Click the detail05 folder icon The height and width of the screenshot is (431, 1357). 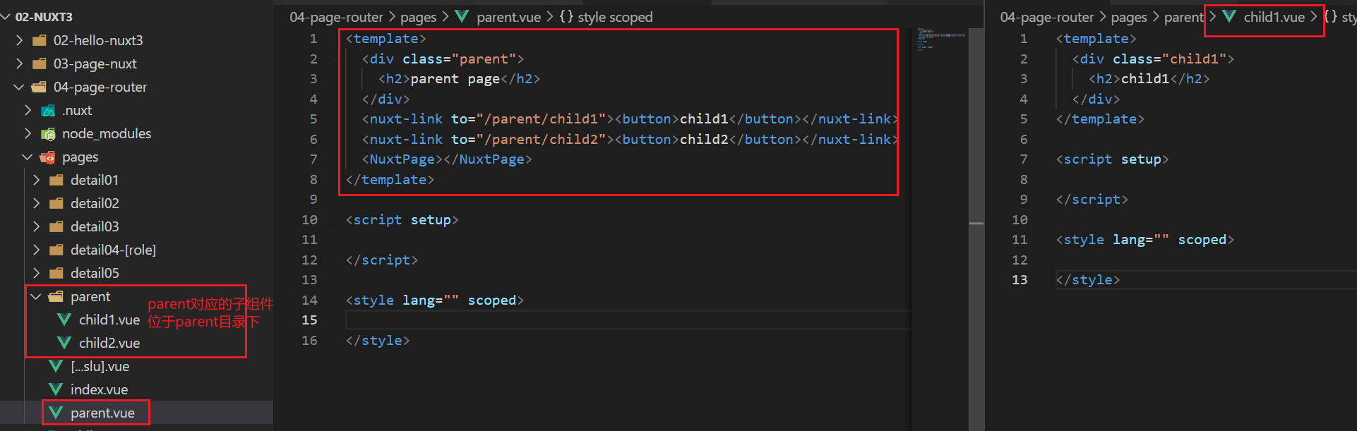[56, 273]
